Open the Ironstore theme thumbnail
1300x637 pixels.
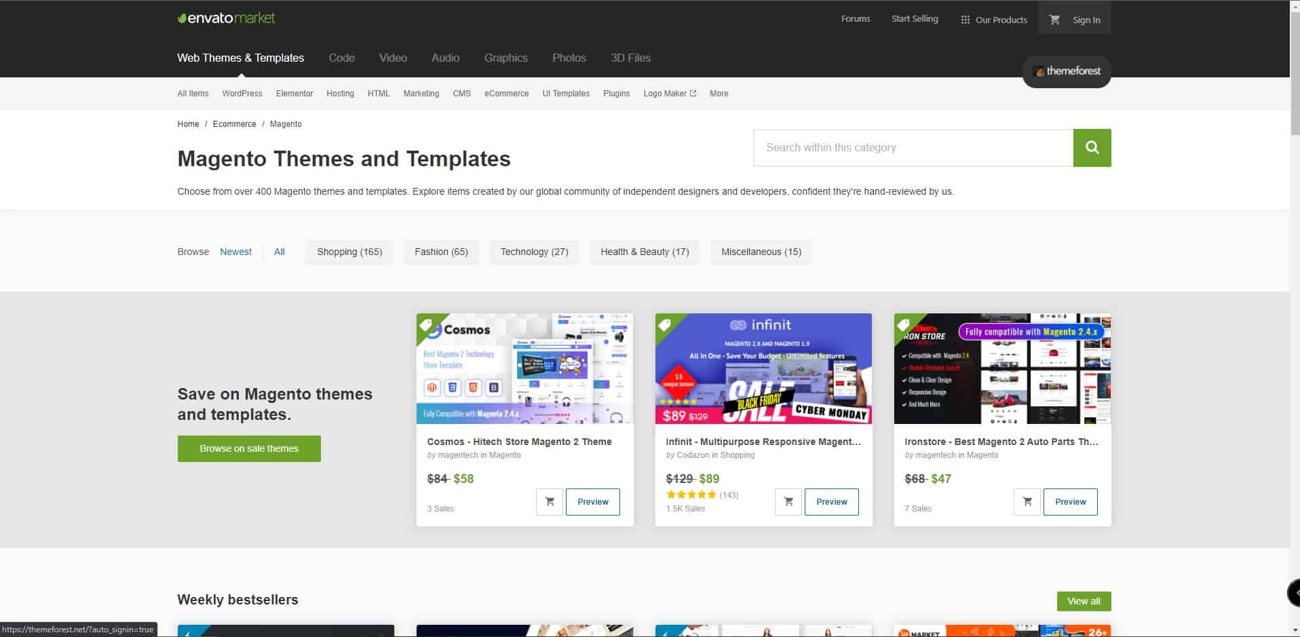[x=1002, y=368]
